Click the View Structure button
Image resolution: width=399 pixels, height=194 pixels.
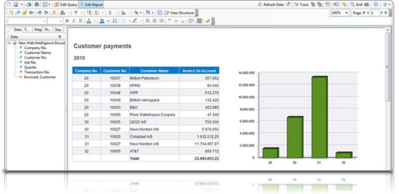pos(179,13)
